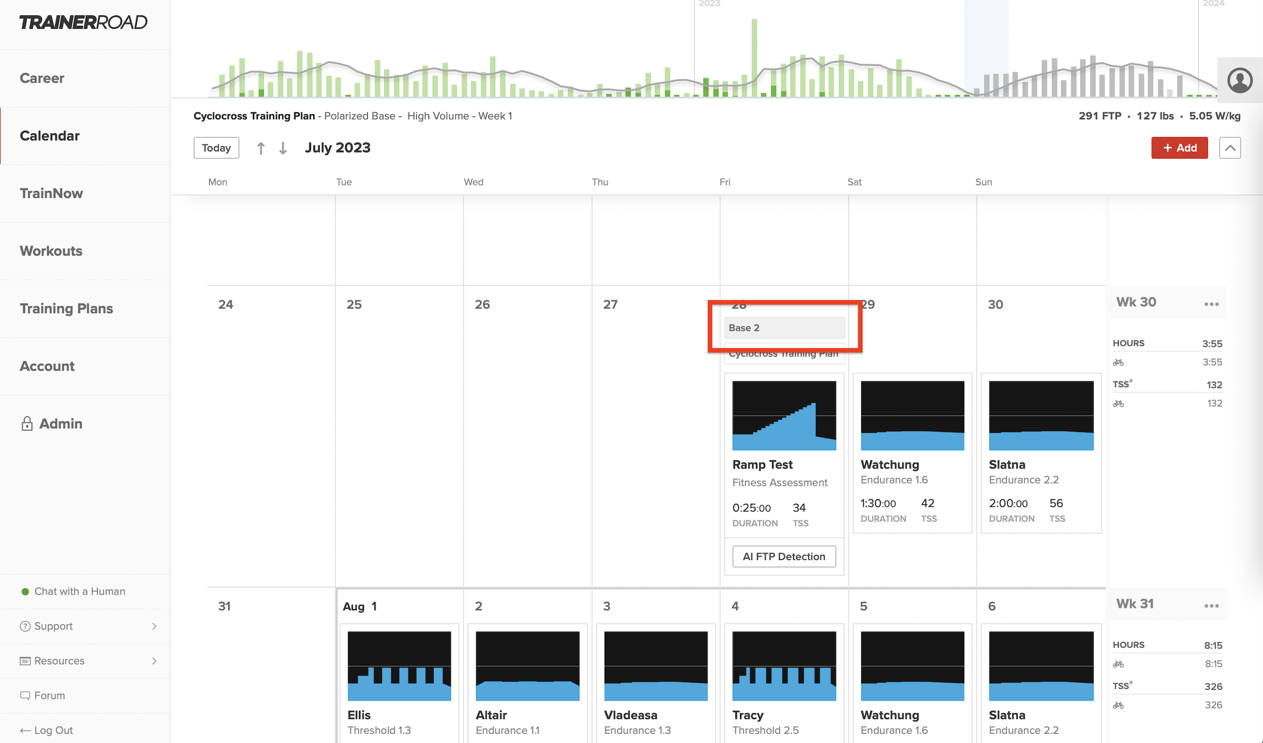The width and height of the screenshot is (1263, 743).
Task: Open Slatna workout chart on July 30
Action: [x=1041, y=415]
